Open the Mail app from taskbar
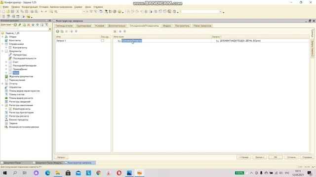 (78, 173)
